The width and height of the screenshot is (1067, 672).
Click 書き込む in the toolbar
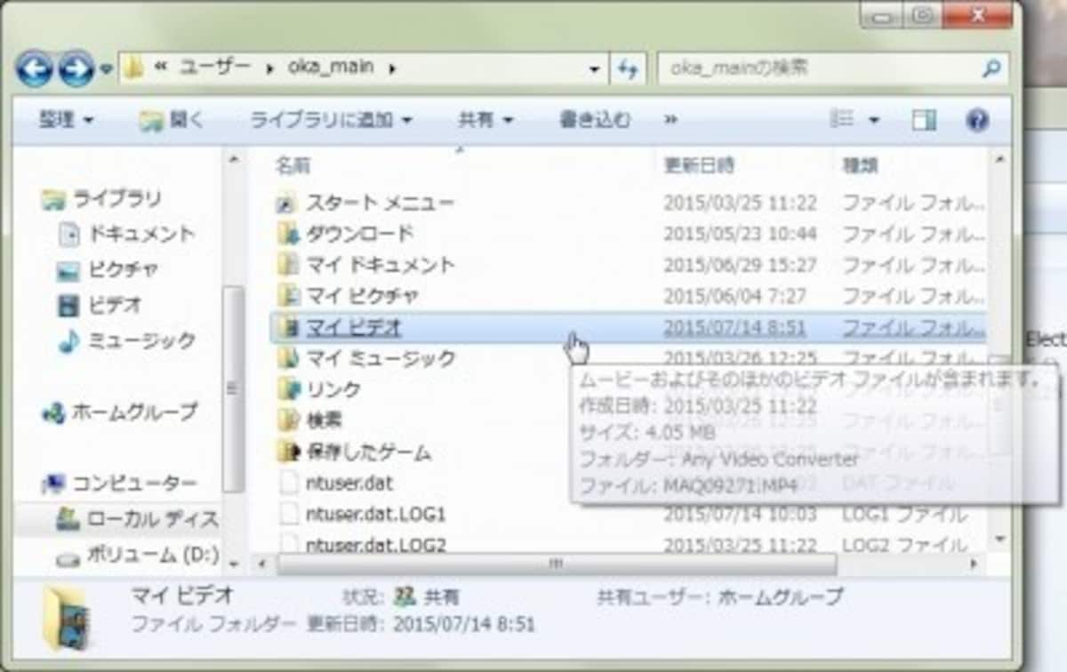click(x=594, y=119)
